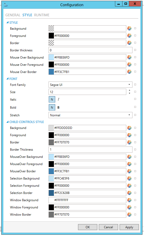
Task: Collapse the CHILD CONTROLS STYLE section
Action: tap(7, 122)
